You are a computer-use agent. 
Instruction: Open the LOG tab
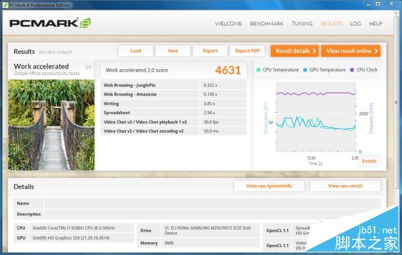(x=355, y=23)
